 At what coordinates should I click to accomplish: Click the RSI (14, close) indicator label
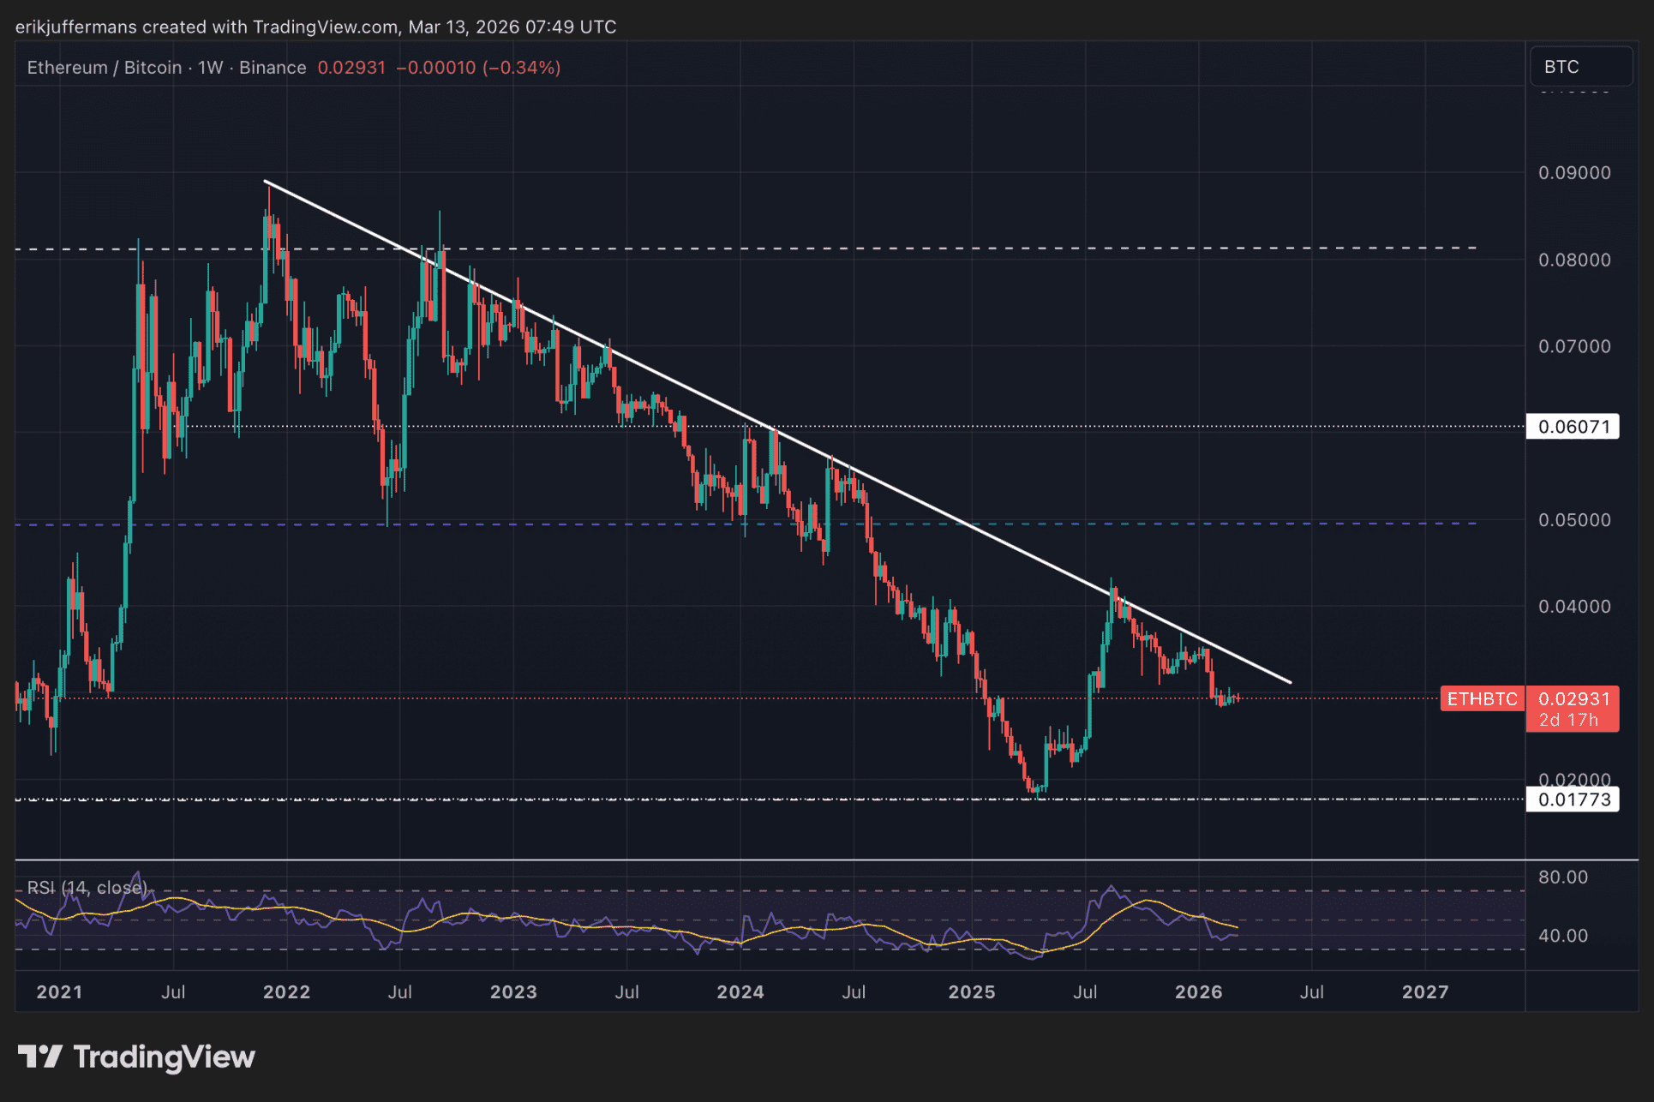pyautogui.click(x=86, y=887)
